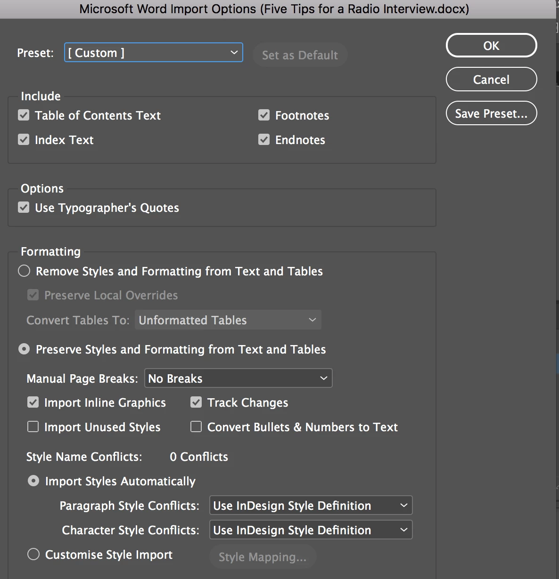Open the Manual Page Breaks dropdown
Viewport: 559px width, 579px height.
pyautogui.click(x=238, y=378)
